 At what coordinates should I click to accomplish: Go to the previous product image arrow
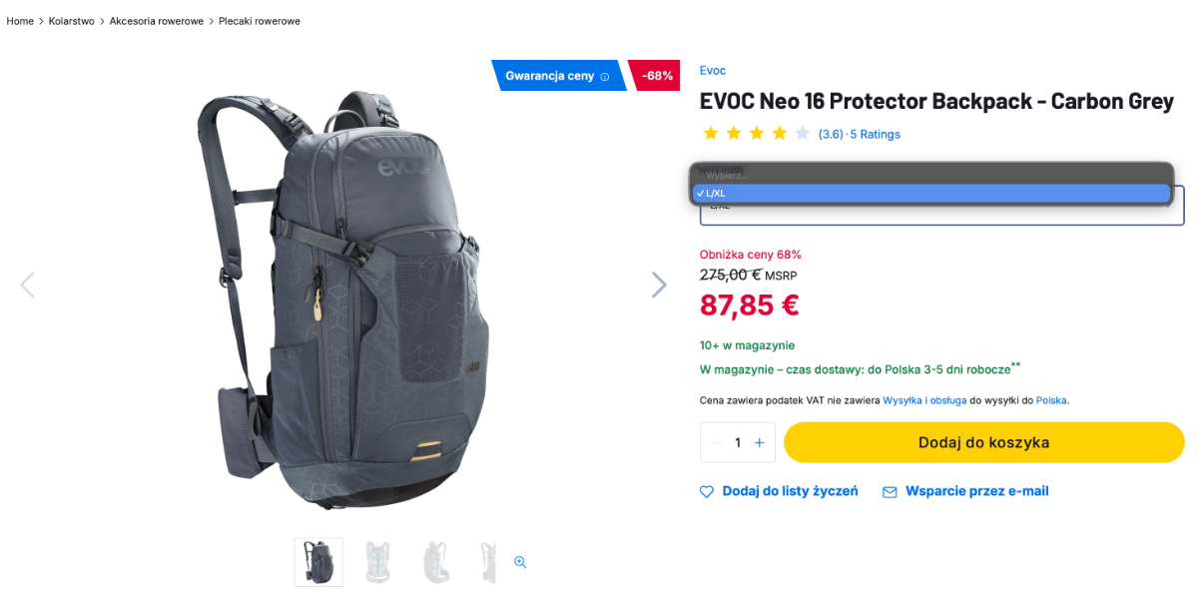pyautogui.click(x=27, y=285)
